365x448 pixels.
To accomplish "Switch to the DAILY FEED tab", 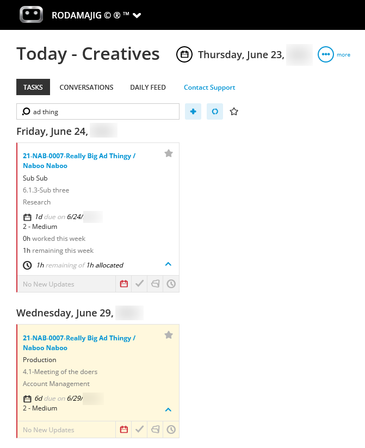I will click(x=148, y=87).
